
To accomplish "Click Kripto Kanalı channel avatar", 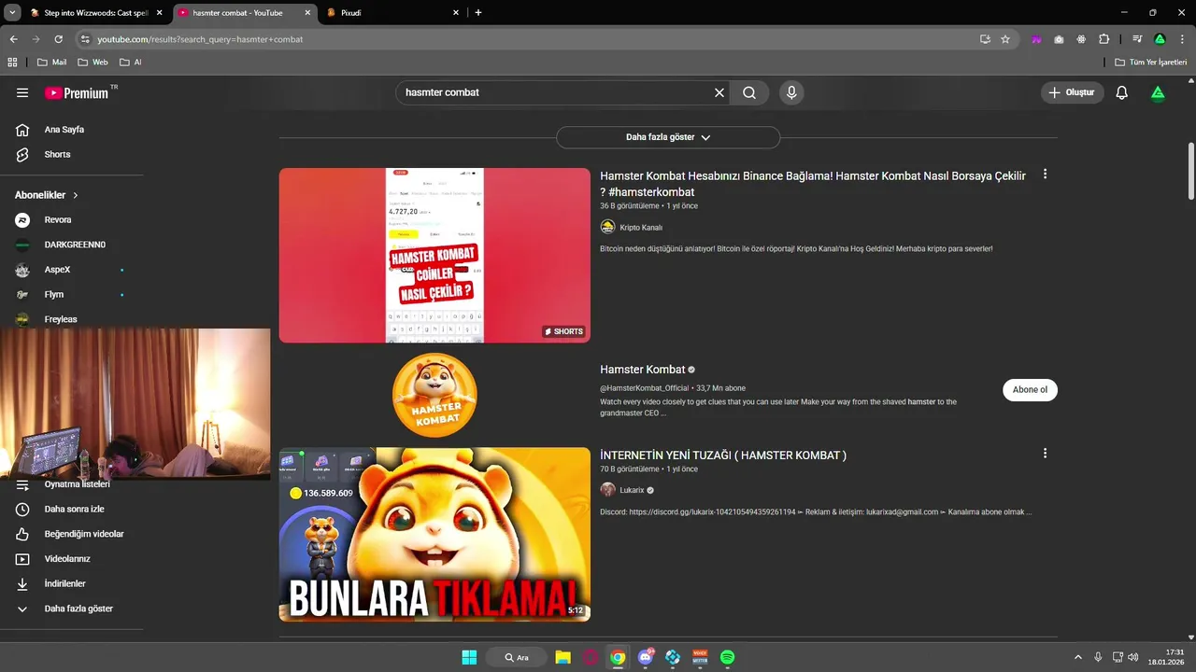I will (607, 227).
